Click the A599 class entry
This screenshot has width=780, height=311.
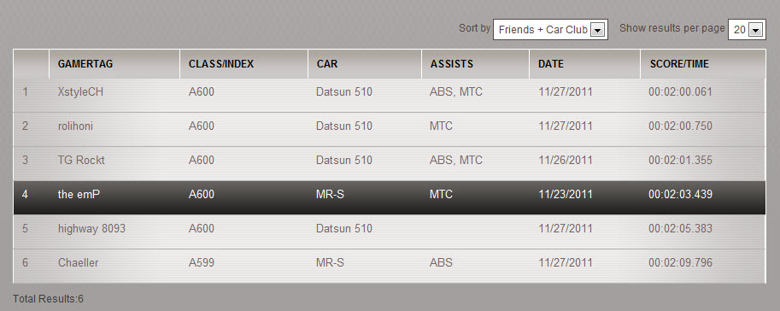click(202, 263)
